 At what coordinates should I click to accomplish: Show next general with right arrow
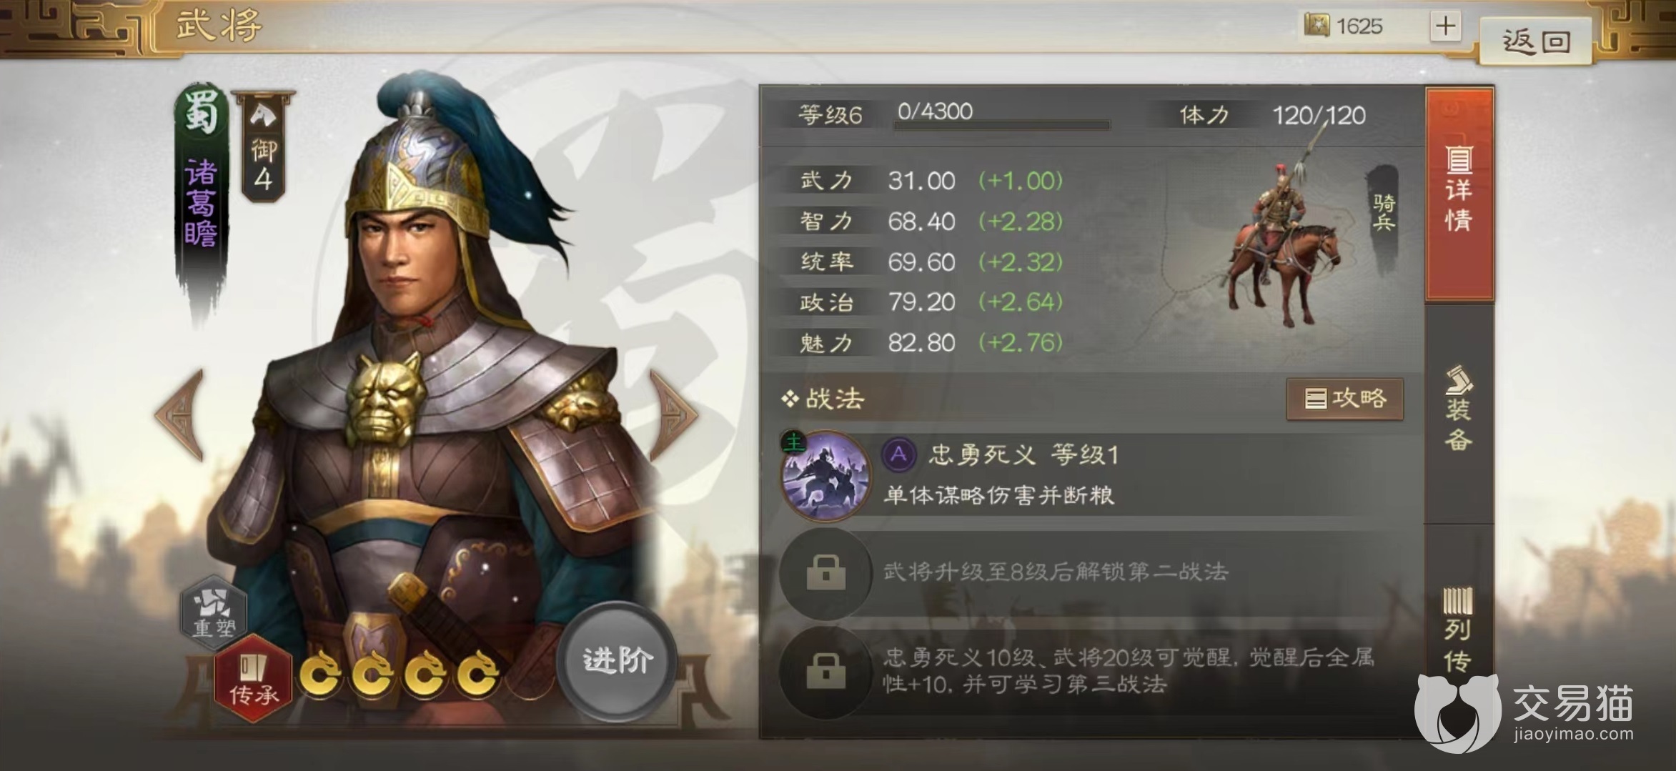[x=673, y=414]
